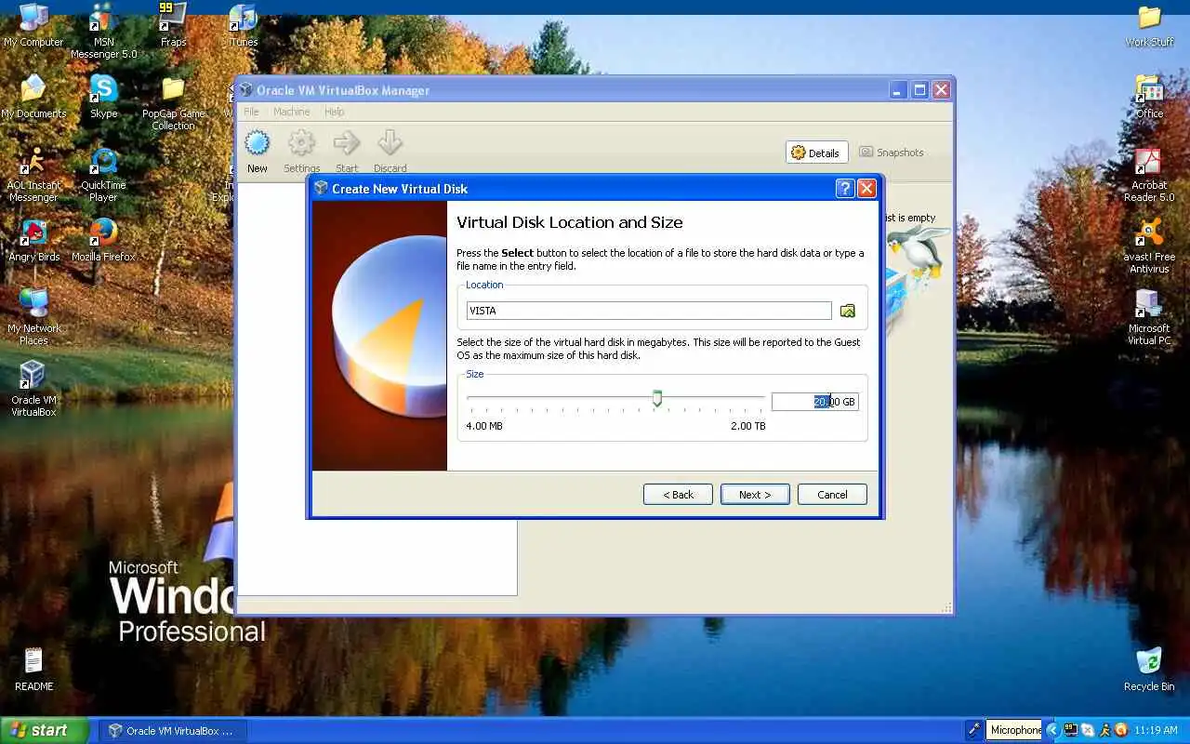Open Office folder on desktop
The image size is (1190, 744).
(x=1149, y=97)
